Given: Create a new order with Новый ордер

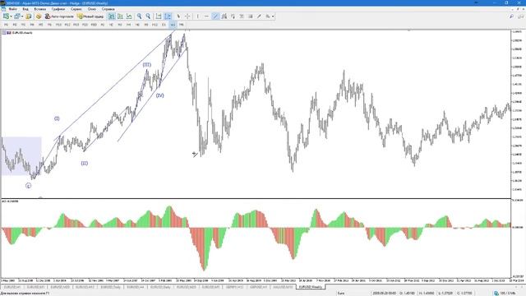Looking at the screenshot, I should click(x=90, y=16).
